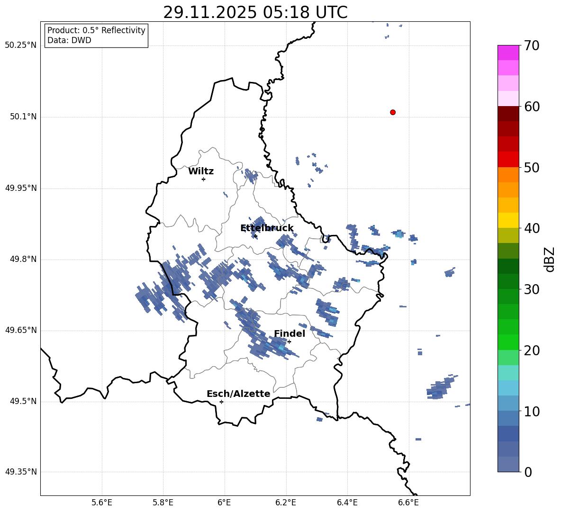Image resolution: width=561 pixels, height=512 pixels.
Task: Click the 49.95°N latitude label
Action: point(21,188)
